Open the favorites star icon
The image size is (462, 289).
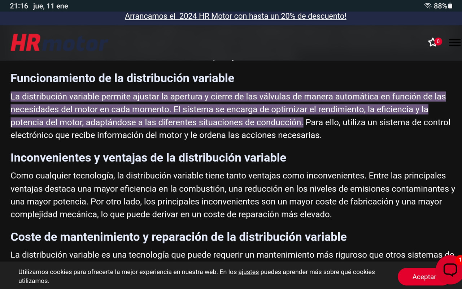click(432, 42)
